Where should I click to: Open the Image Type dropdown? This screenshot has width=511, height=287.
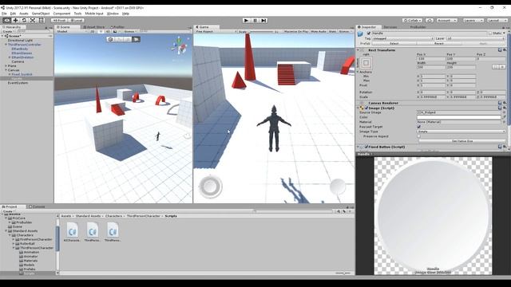pos(461,132)
